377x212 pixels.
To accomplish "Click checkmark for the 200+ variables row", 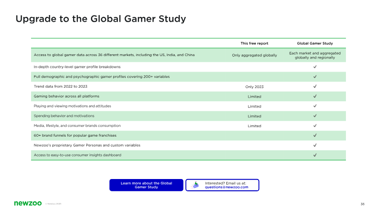I will point(315,76).
